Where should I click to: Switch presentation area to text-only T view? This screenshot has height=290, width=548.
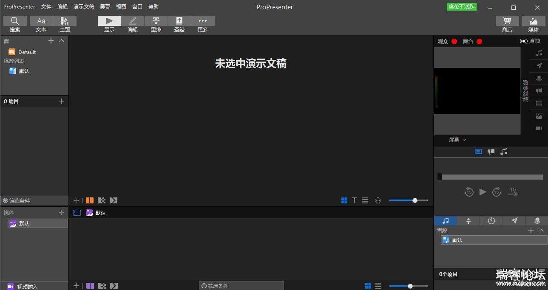(x=355, y=200)
